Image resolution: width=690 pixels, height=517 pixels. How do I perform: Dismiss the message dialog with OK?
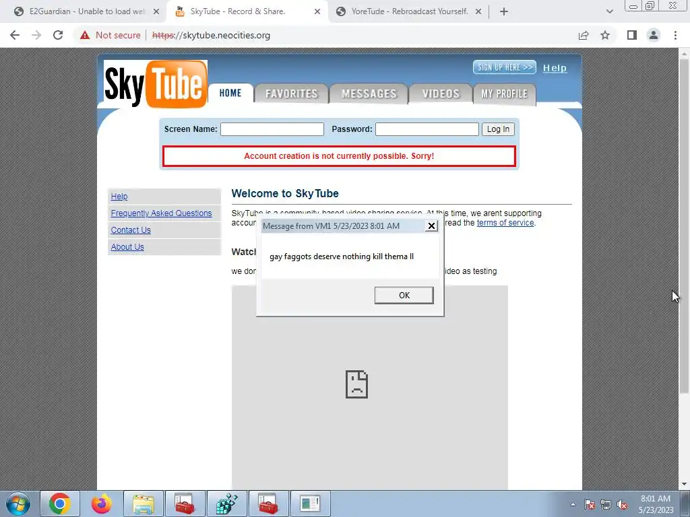tap(404, 296)
